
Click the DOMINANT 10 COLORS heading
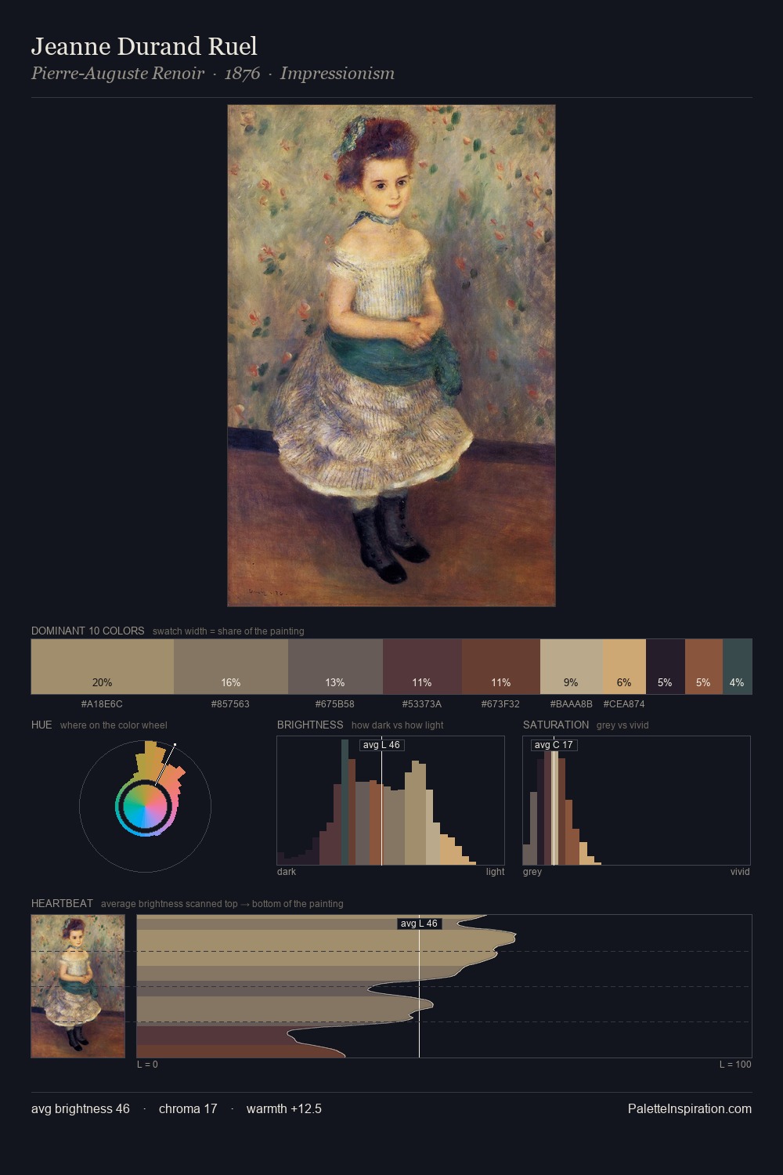[x=88, y=631]
